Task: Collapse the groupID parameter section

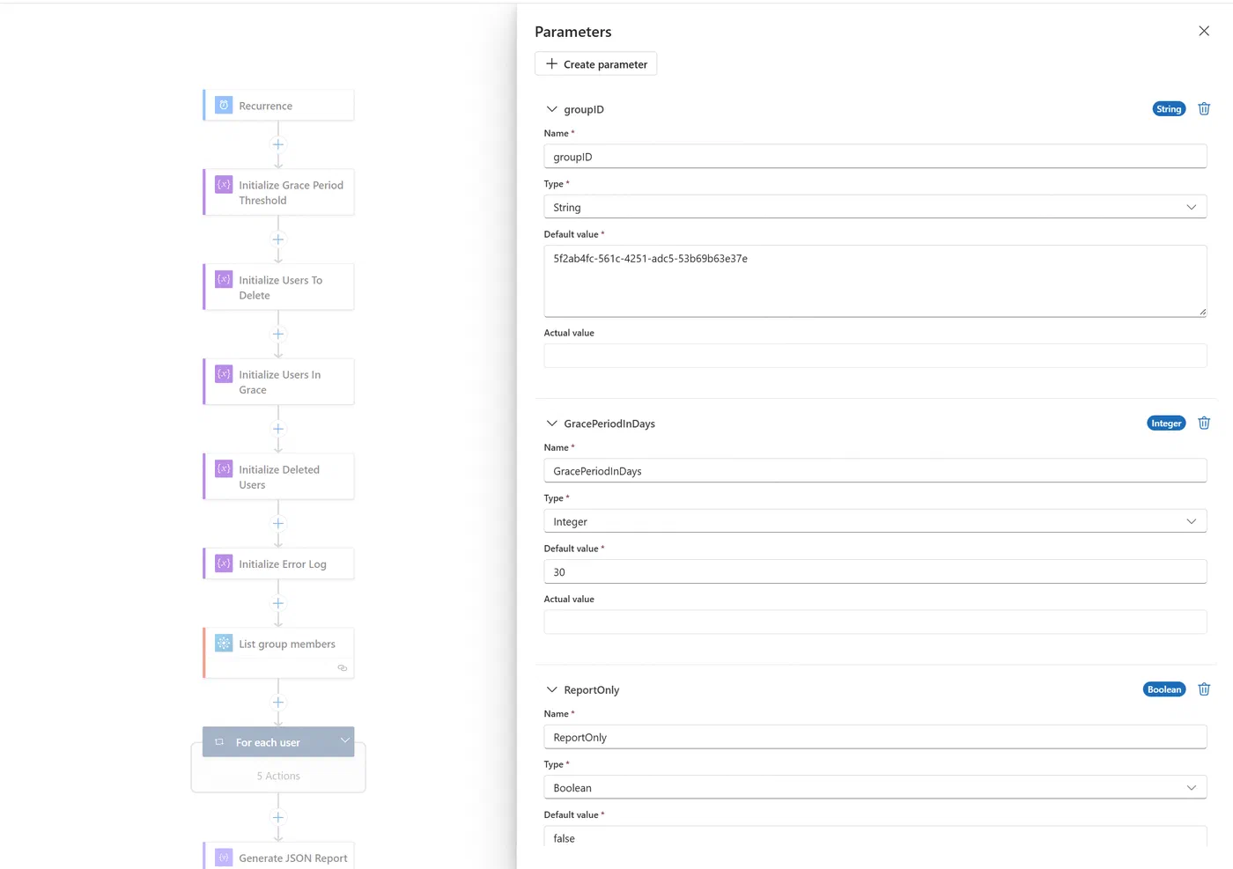Action: tap(552, 109)
